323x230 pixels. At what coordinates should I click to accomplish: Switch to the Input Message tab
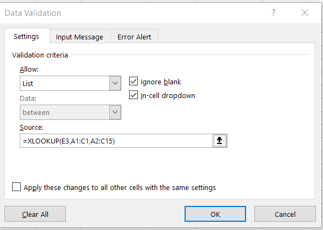(80, 37)
